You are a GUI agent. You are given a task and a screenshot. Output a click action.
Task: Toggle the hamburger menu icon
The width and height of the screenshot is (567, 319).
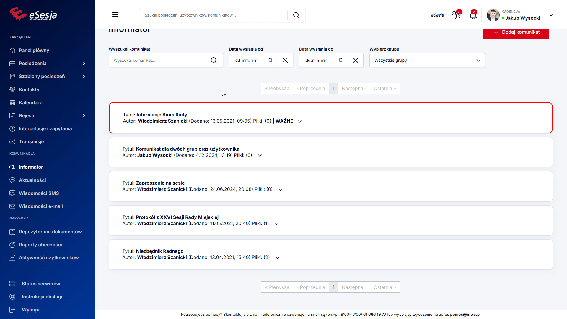pyautogui.click(x=115, y=14)
